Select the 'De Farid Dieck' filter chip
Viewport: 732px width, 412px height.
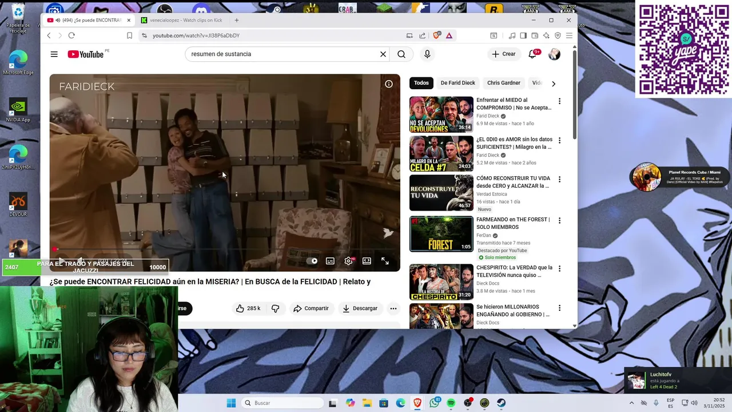coord(457,83)
